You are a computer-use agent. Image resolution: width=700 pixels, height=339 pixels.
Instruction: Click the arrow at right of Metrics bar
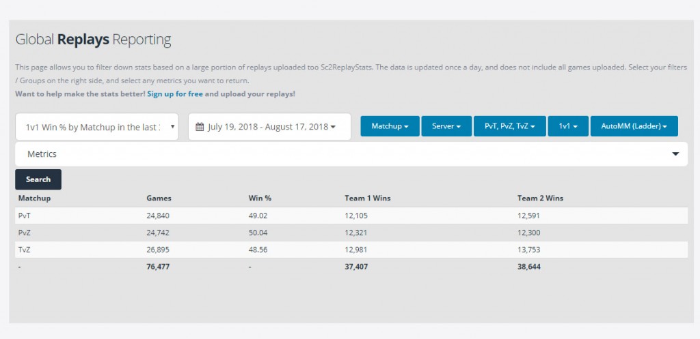(x=675, y=154)
